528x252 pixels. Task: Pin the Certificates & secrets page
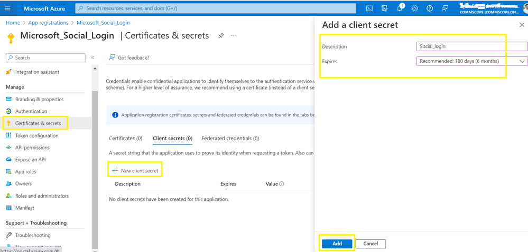click(221, 35)
